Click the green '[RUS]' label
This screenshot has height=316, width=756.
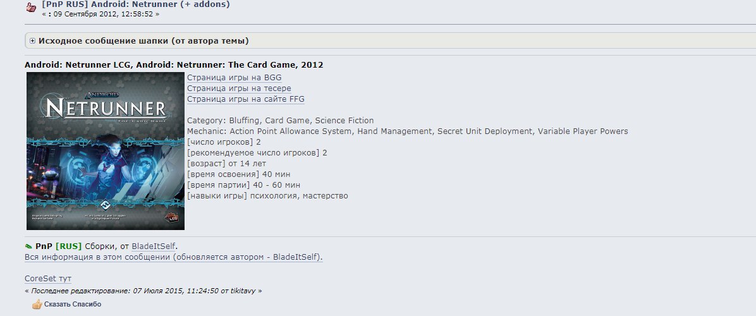(69, 246)
